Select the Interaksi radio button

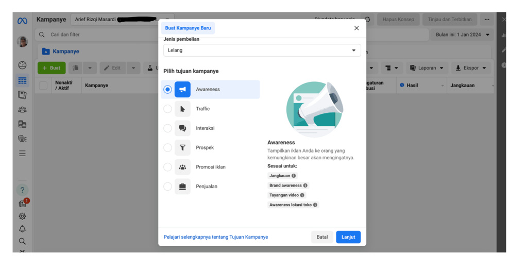tap(167, 128)
